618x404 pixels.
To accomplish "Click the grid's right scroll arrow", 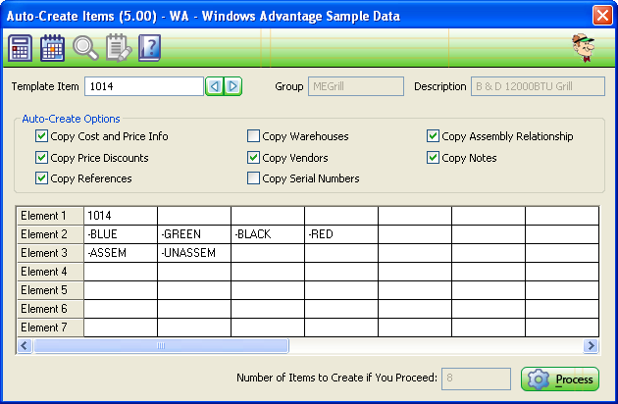I will 592,346.
